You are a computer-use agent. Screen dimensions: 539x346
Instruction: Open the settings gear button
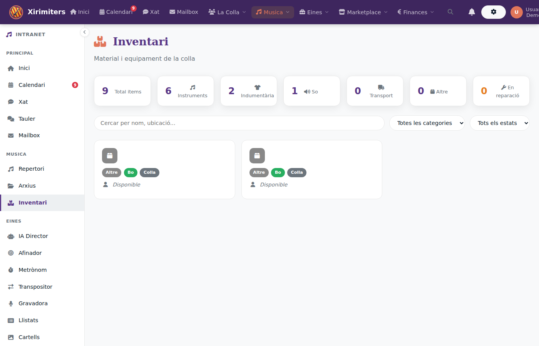[493, 12]
